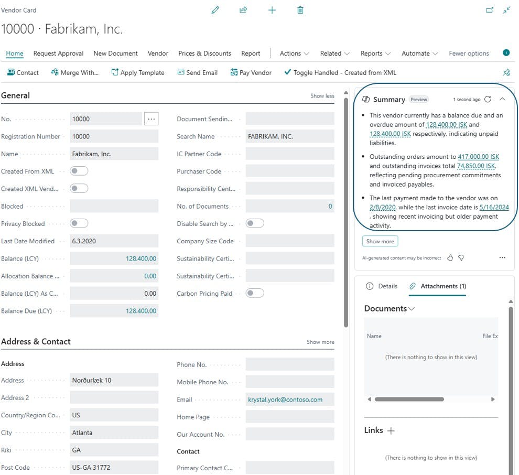Click the Documents horizontal scrollbar
Viewport: 519px width, 475px height.
click(x=409, y=400)
